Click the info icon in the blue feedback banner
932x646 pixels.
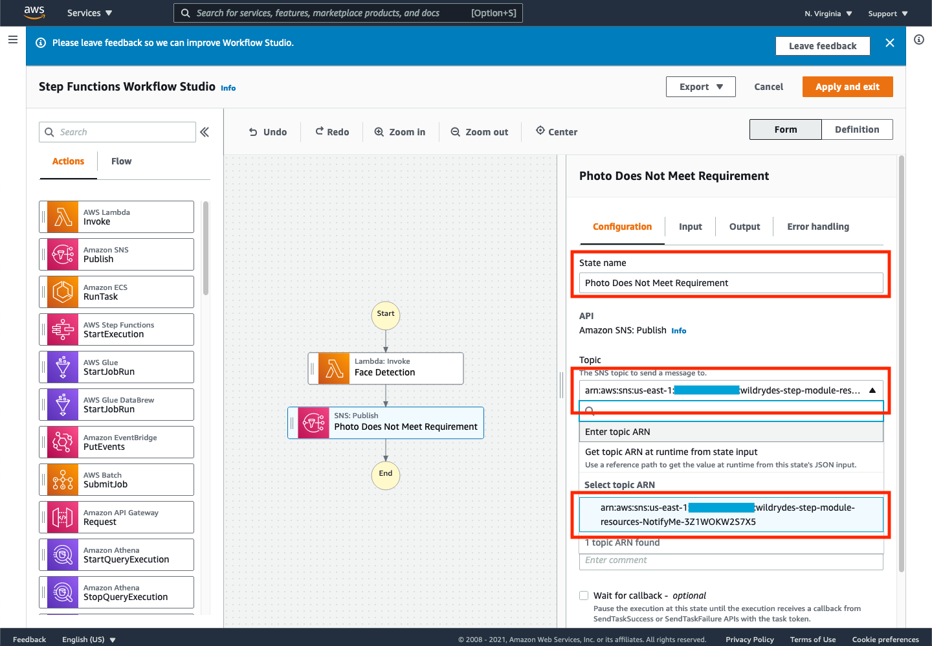coord(41,43)
